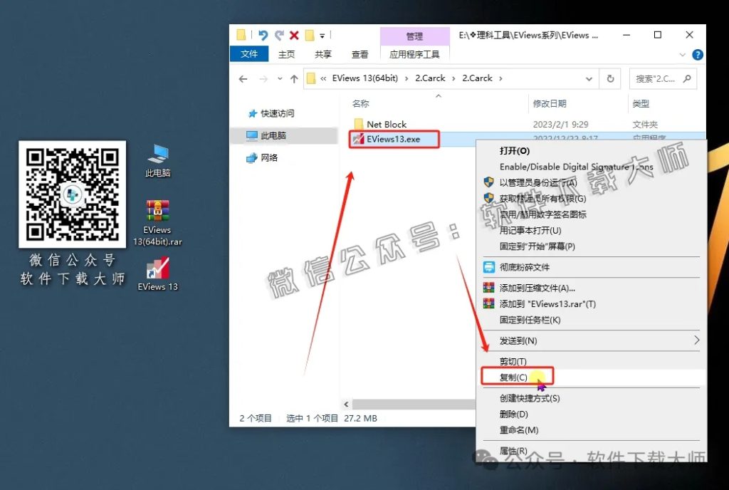Open the address bar history dropdown chevron
Image resolution: width=729 pixels, height=490 pixels.
(x=590, y=78)
